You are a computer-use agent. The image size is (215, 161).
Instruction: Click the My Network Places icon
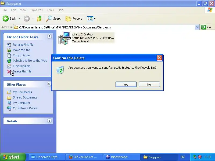9,108
